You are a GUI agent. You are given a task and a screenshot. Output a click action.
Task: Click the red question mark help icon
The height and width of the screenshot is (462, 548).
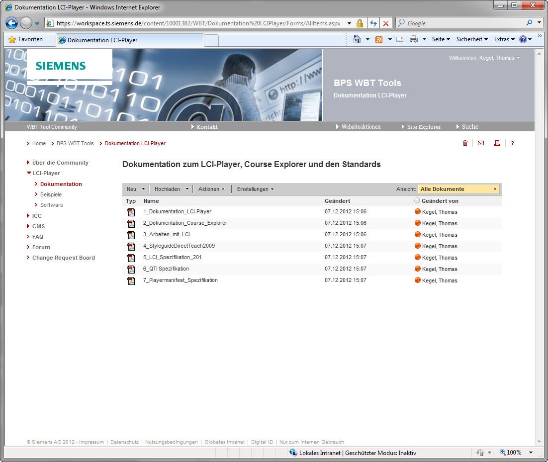512,143
